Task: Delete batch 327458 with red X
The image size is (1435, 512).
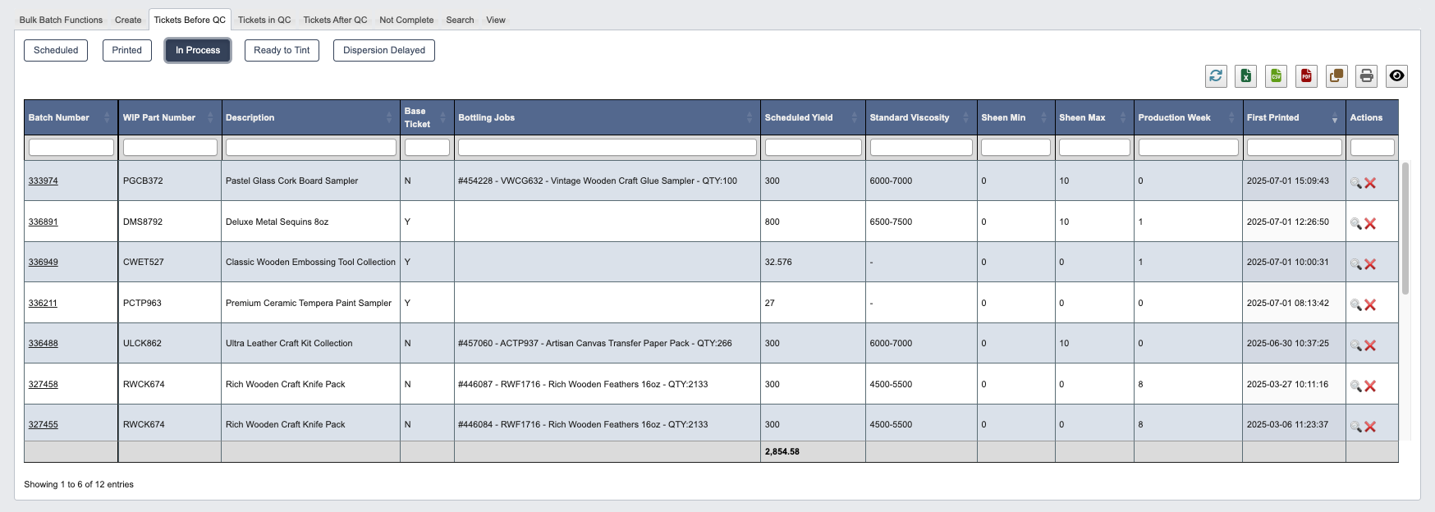Action: [1370, 386]
